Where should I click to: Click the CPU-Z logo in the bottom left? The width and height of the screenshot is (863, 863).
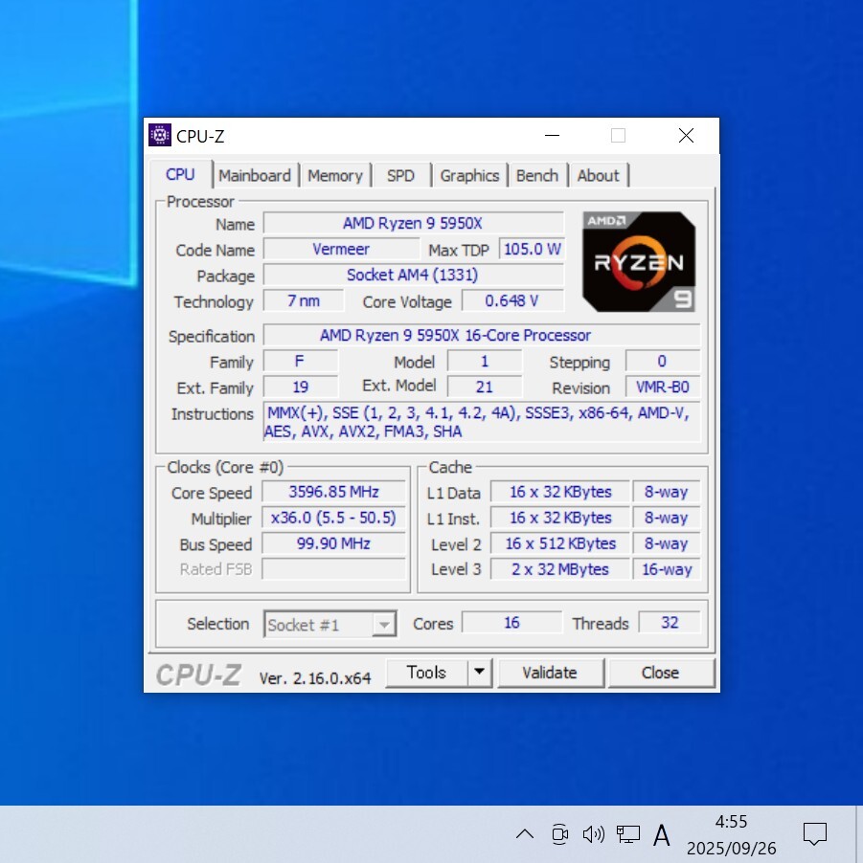pos(196,673)
